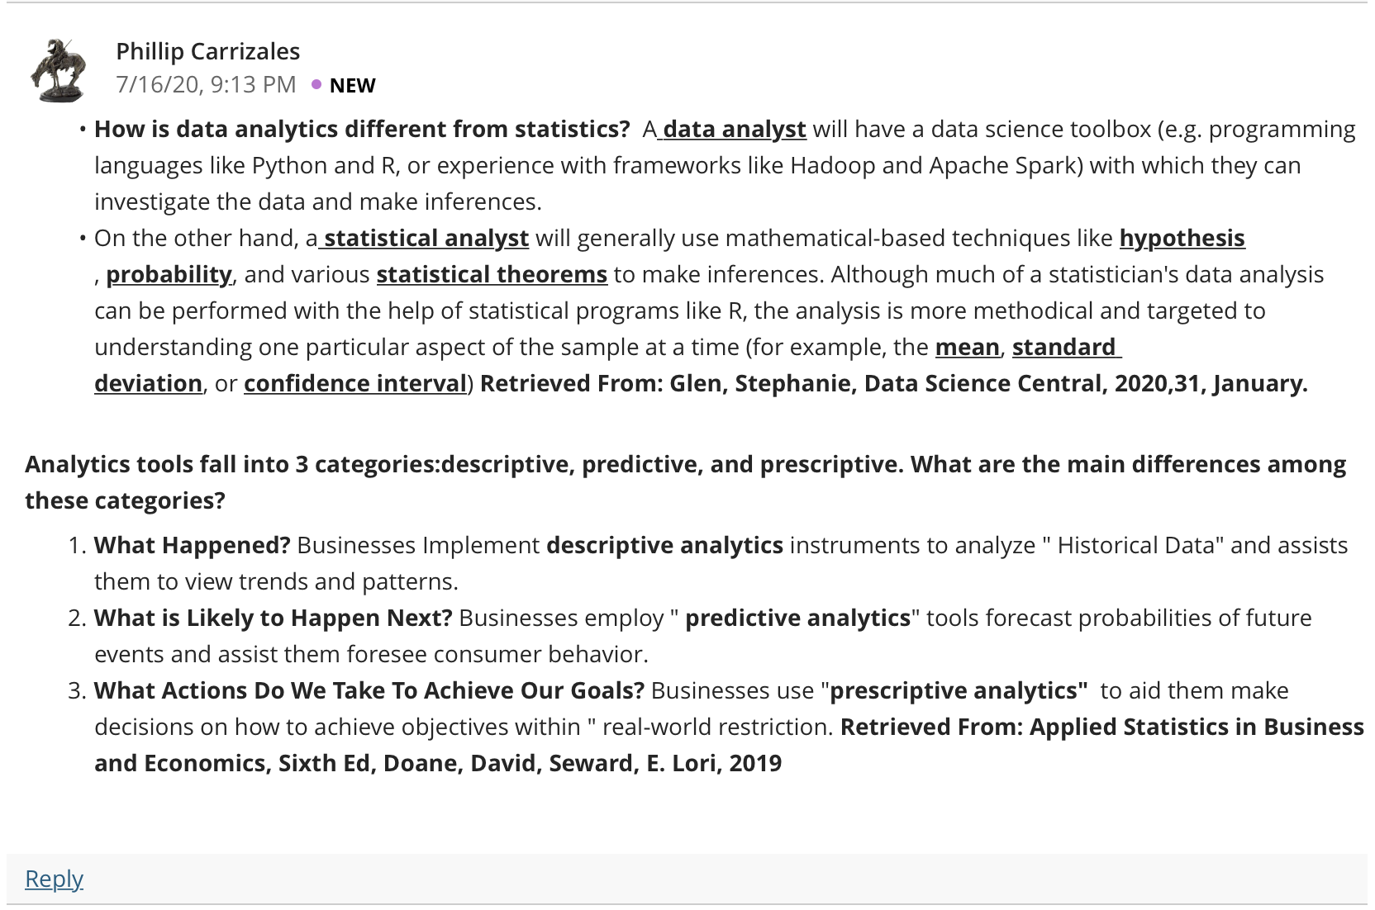Follow the 'probability' link
The height and width of the screenshot is (910, 1375).
tap(169, 275)
